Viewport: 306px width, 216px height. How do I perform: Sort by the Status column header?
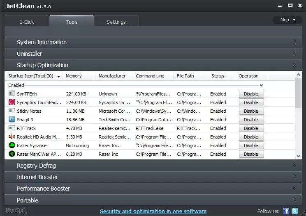218,76
